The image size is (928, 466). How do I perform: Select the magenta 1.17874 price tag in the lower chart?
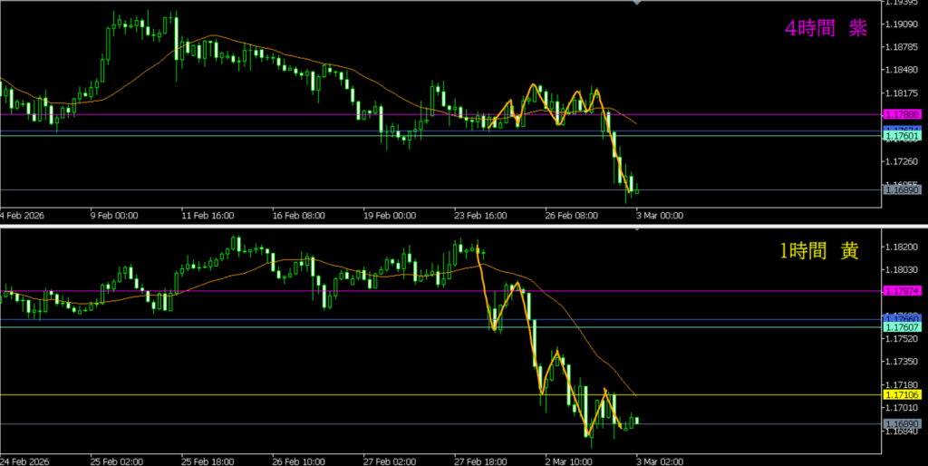902,292
